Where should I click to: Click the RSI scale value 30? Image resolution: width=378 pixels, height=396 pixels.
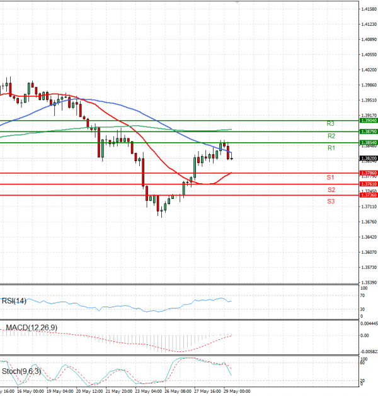pyautogui.click(x=362, y=309)
